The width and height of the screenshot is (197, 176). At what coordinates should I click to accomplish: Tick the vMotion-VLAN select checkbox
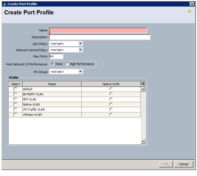click(15, 114)
